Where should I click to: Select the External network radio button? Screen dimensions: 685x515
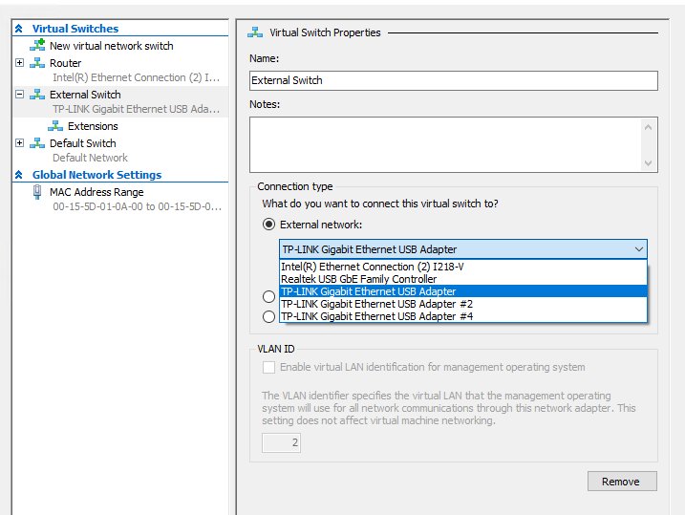click(269, 225)
